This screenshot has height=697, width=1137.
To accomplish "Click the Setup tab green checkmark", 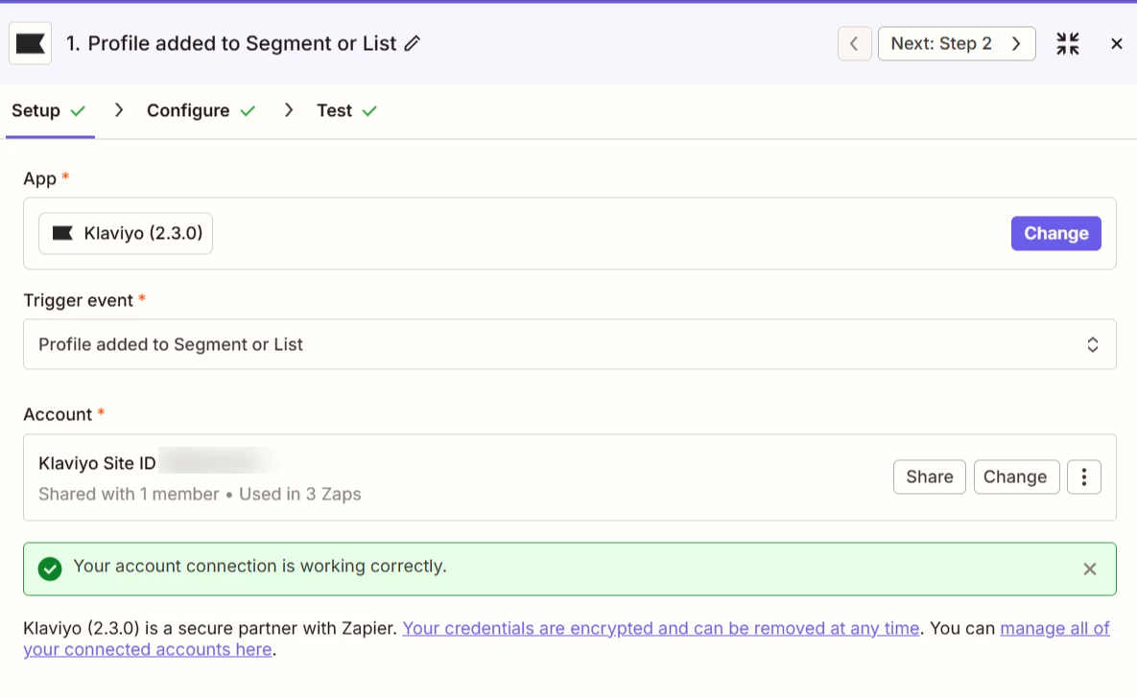I will 78,111.
